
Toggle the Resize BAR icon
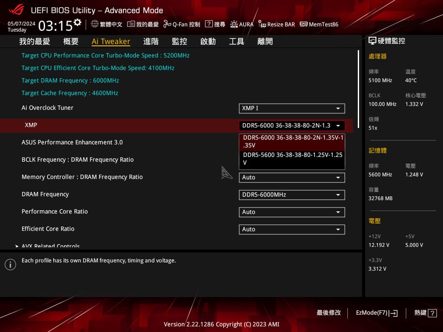coord(262,24)
